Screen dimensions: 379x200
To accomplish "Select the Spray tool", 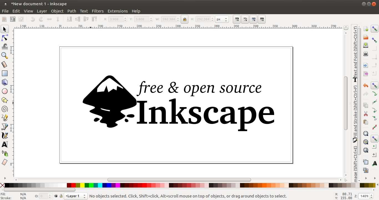I will [x=5, y=153].
